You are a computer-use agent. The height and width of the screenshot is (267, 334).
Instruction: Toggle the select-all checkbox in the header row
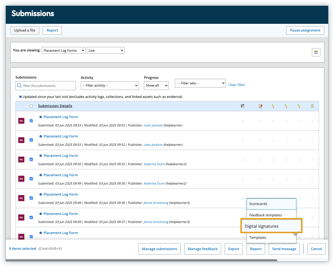point(31,106)
